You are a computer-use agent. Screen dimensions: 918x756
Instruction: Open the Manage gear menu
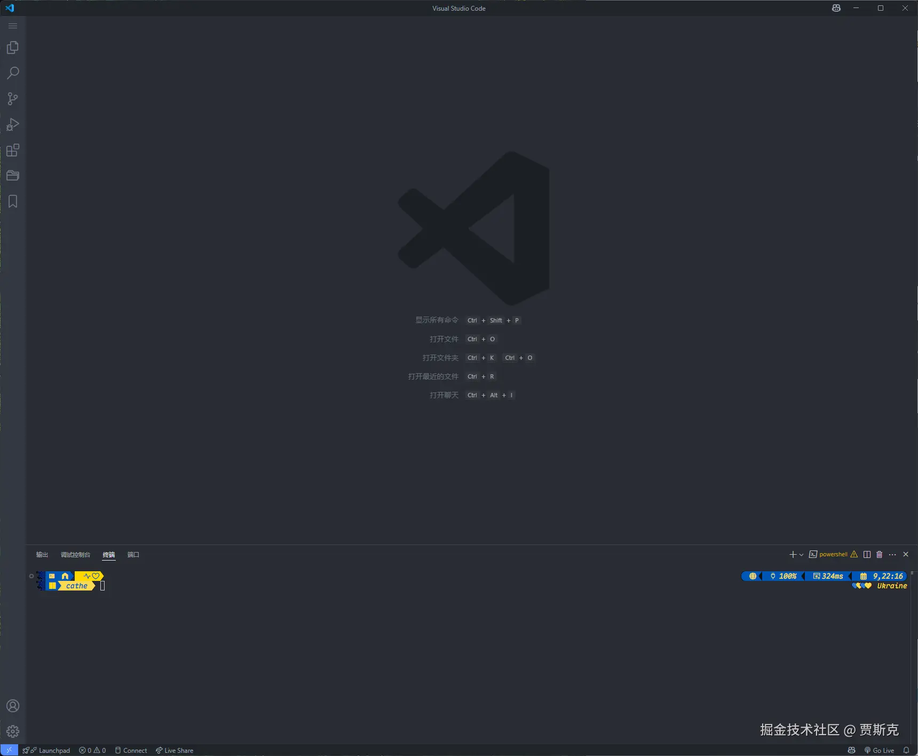pyautogui.click(x=13, y=731)
